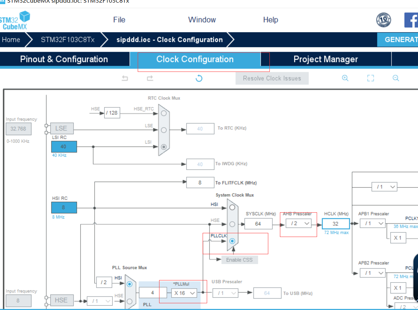Click the HSE oscillator block

[x=62, y=300]
